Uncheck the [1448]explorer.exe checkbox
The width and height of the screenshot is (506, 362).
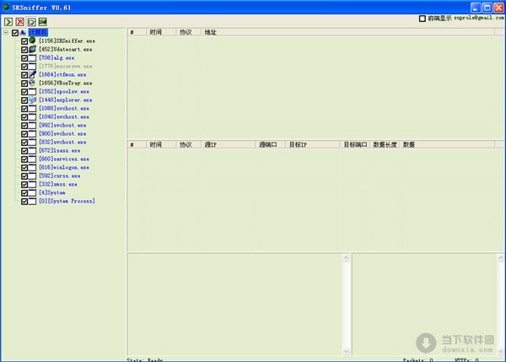tap(24, 100)
